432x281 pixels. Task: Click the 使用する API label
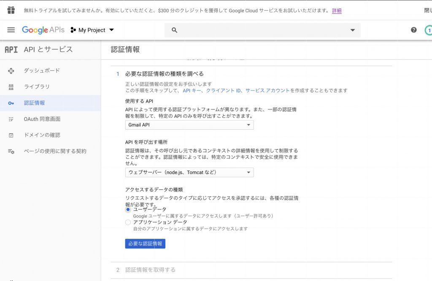click(139, 101)
